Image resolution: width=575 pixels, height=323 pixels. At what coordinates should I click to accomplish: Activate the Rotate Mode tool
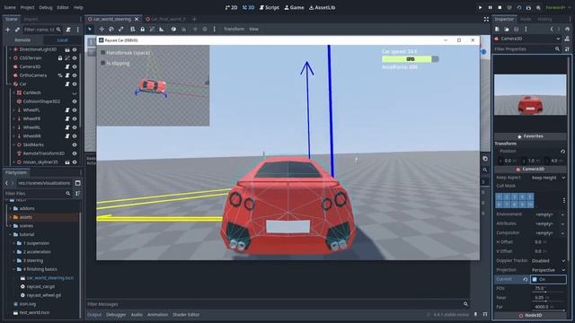point(111,29)
